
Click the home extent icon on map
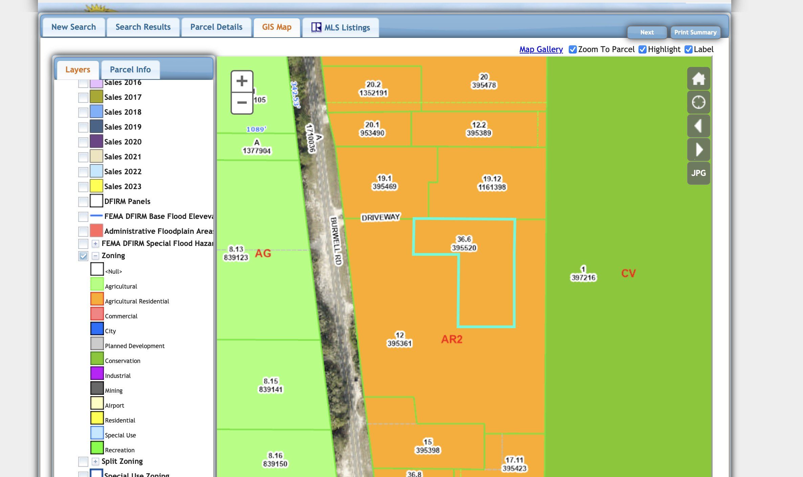[698, 79]
